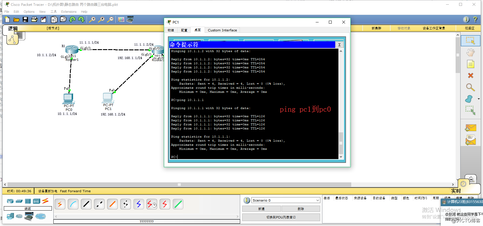
Task: Click the info icon in top right
Action: point(466,19)
